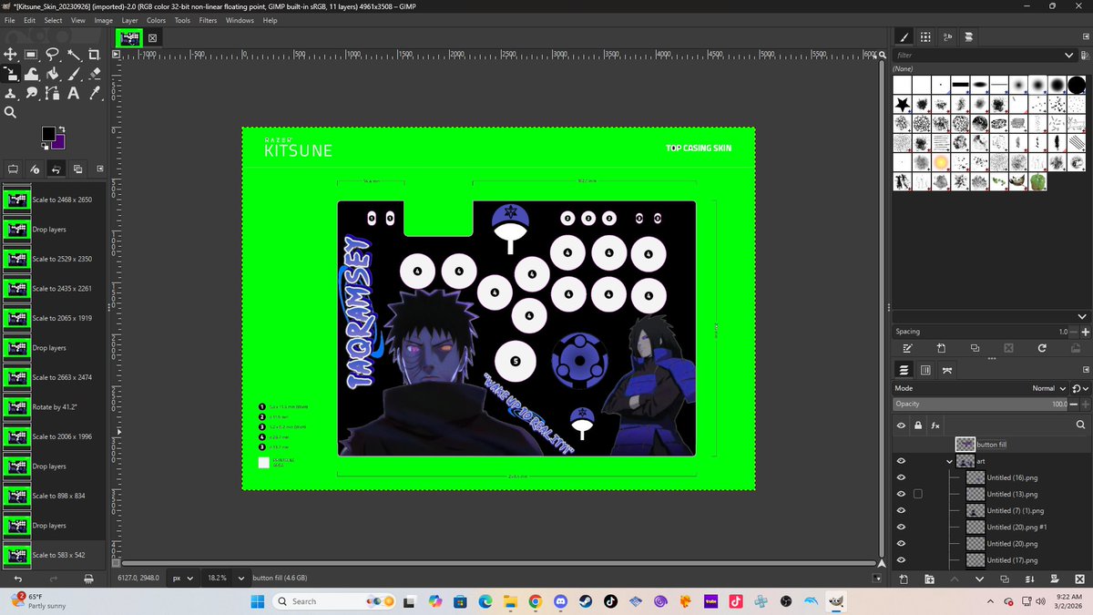This screenshot has height=615, width=1093.
Task: Delete the selected layer
Action: pyautogui.click(x=1080, y=579)
